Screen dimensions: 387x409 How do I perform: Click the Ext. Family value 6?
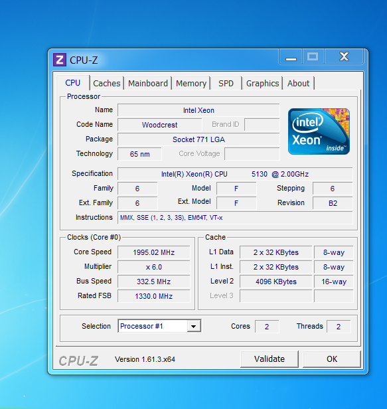pyautogui.click(x=137, y=203)
